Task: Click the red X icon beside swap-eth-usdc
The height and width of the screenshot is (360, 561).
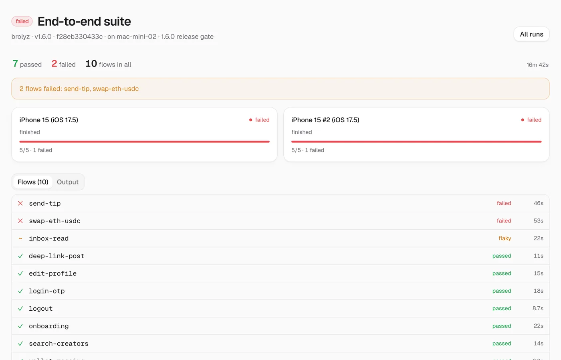Action: point(20,221)
